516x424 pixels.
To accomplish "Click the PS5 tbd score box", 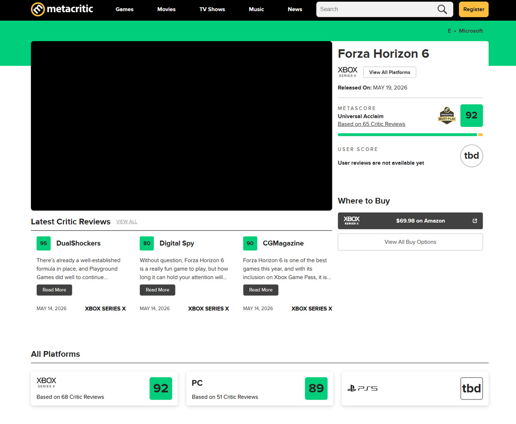I will pyautogui.click(x=471, y=388).
